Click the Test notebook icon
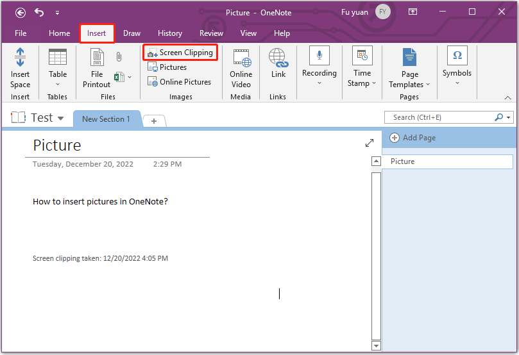The image size is (519, 355). tap(18, 117)
